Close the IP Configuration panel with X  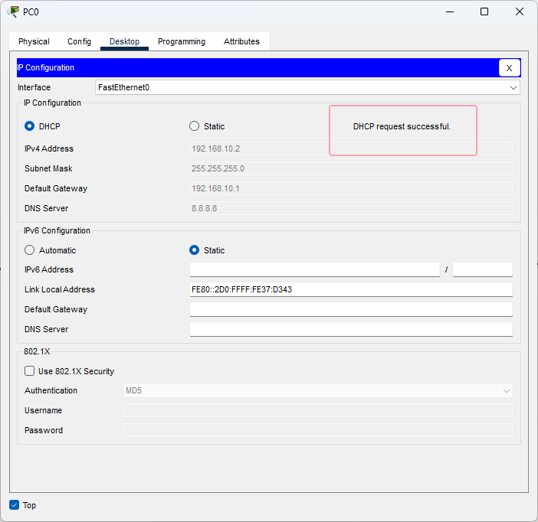[510, 68]
